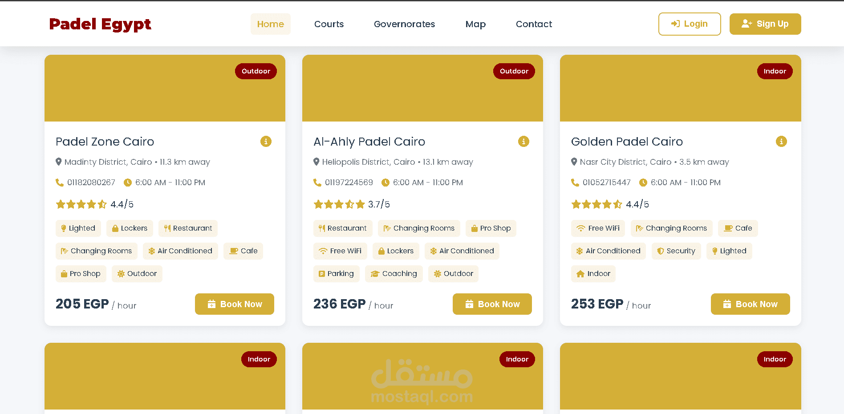This screenshot has width=844, height=414.
Task: Book Now for Golden Padel Cairo
Action: pyautogui.click(x=750, y=304)
